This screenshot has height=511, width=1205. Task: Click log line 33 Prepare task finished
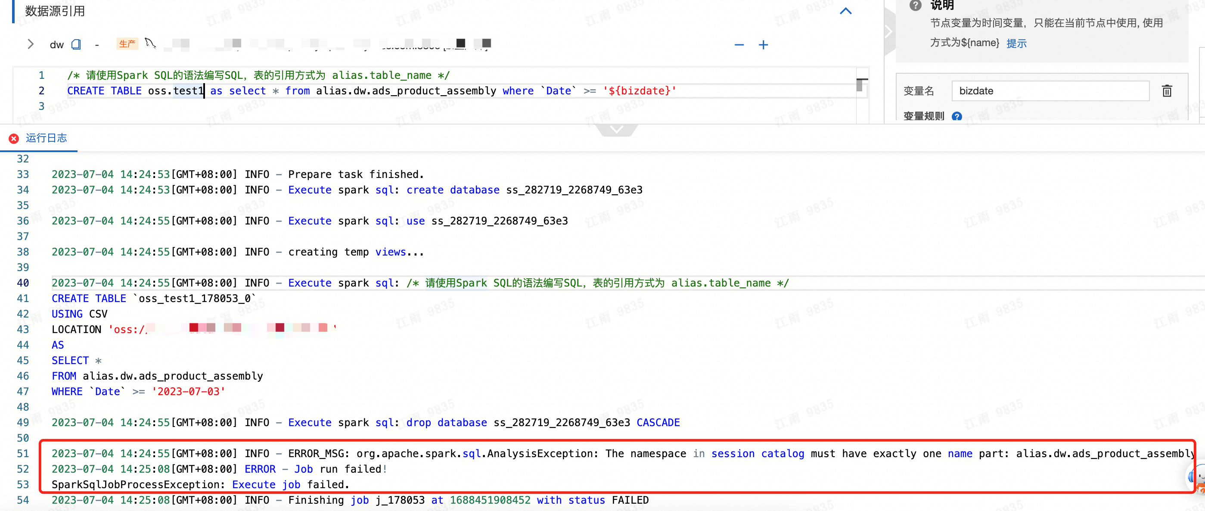point(238,174)
